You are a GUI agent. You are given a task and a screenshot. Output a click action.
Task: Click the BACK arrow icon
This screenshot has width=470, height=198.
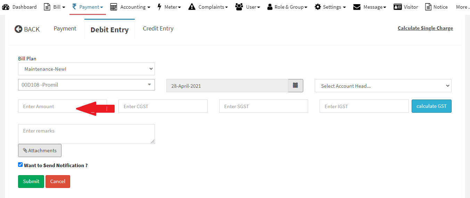pyautogui.click(x=18, y=29)
